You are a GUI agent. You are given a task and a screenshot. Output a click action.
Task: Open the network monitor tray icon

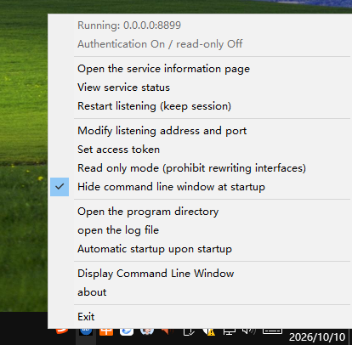point(229,331)
